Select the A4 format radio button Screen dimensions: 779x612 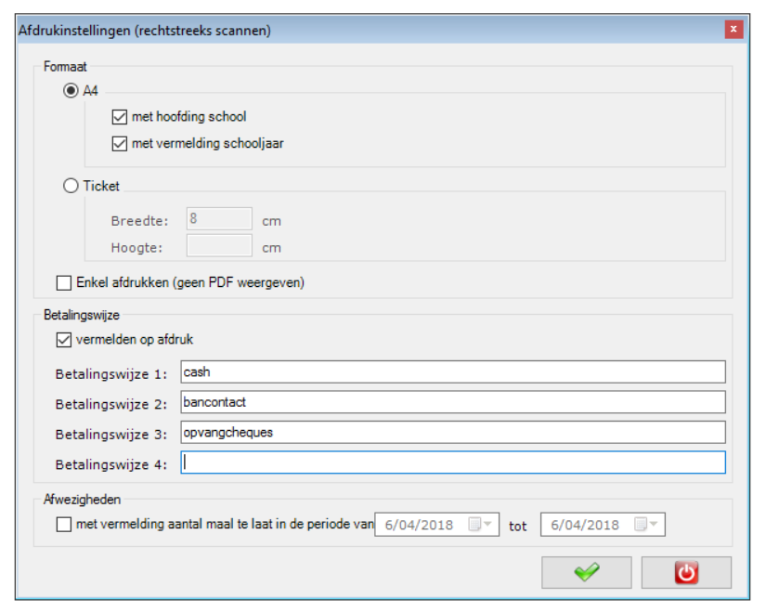point(71,90)
